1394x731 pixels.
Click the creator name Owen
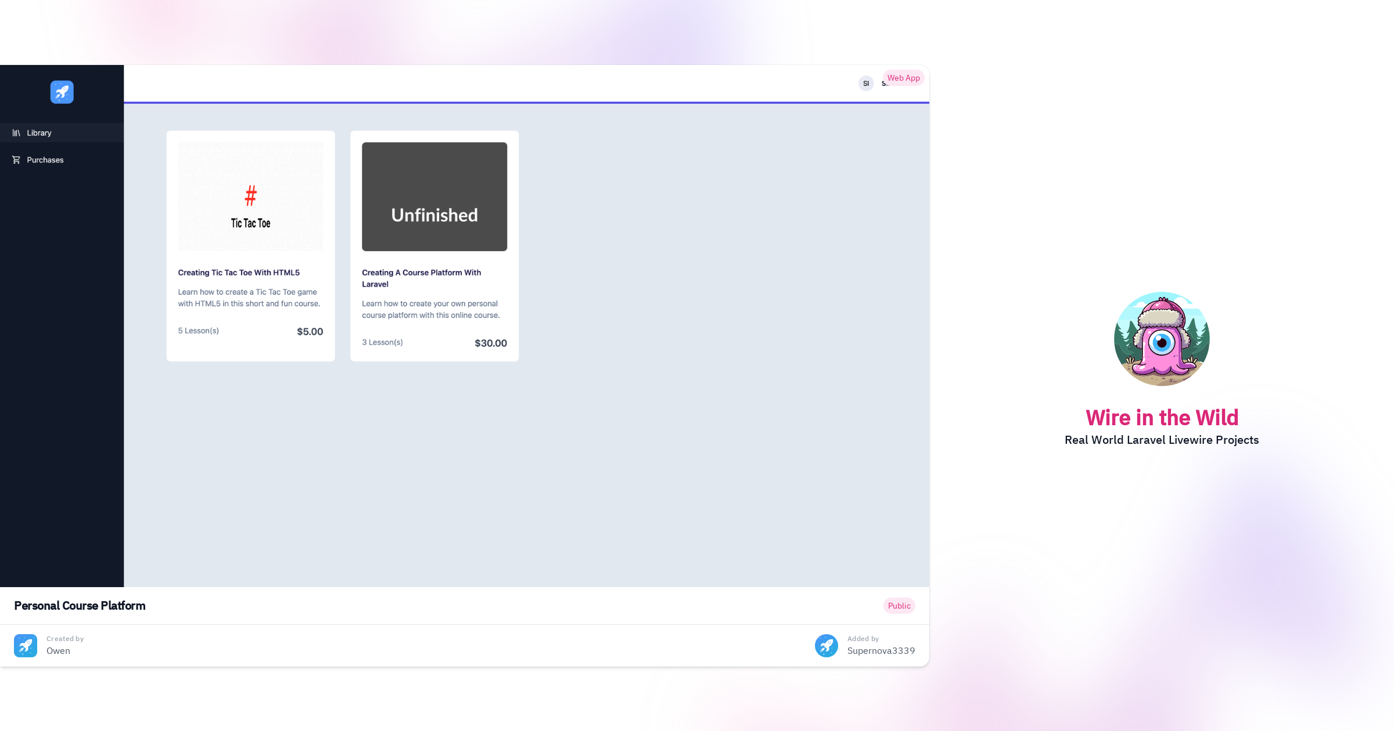click(x=58, y=651)
